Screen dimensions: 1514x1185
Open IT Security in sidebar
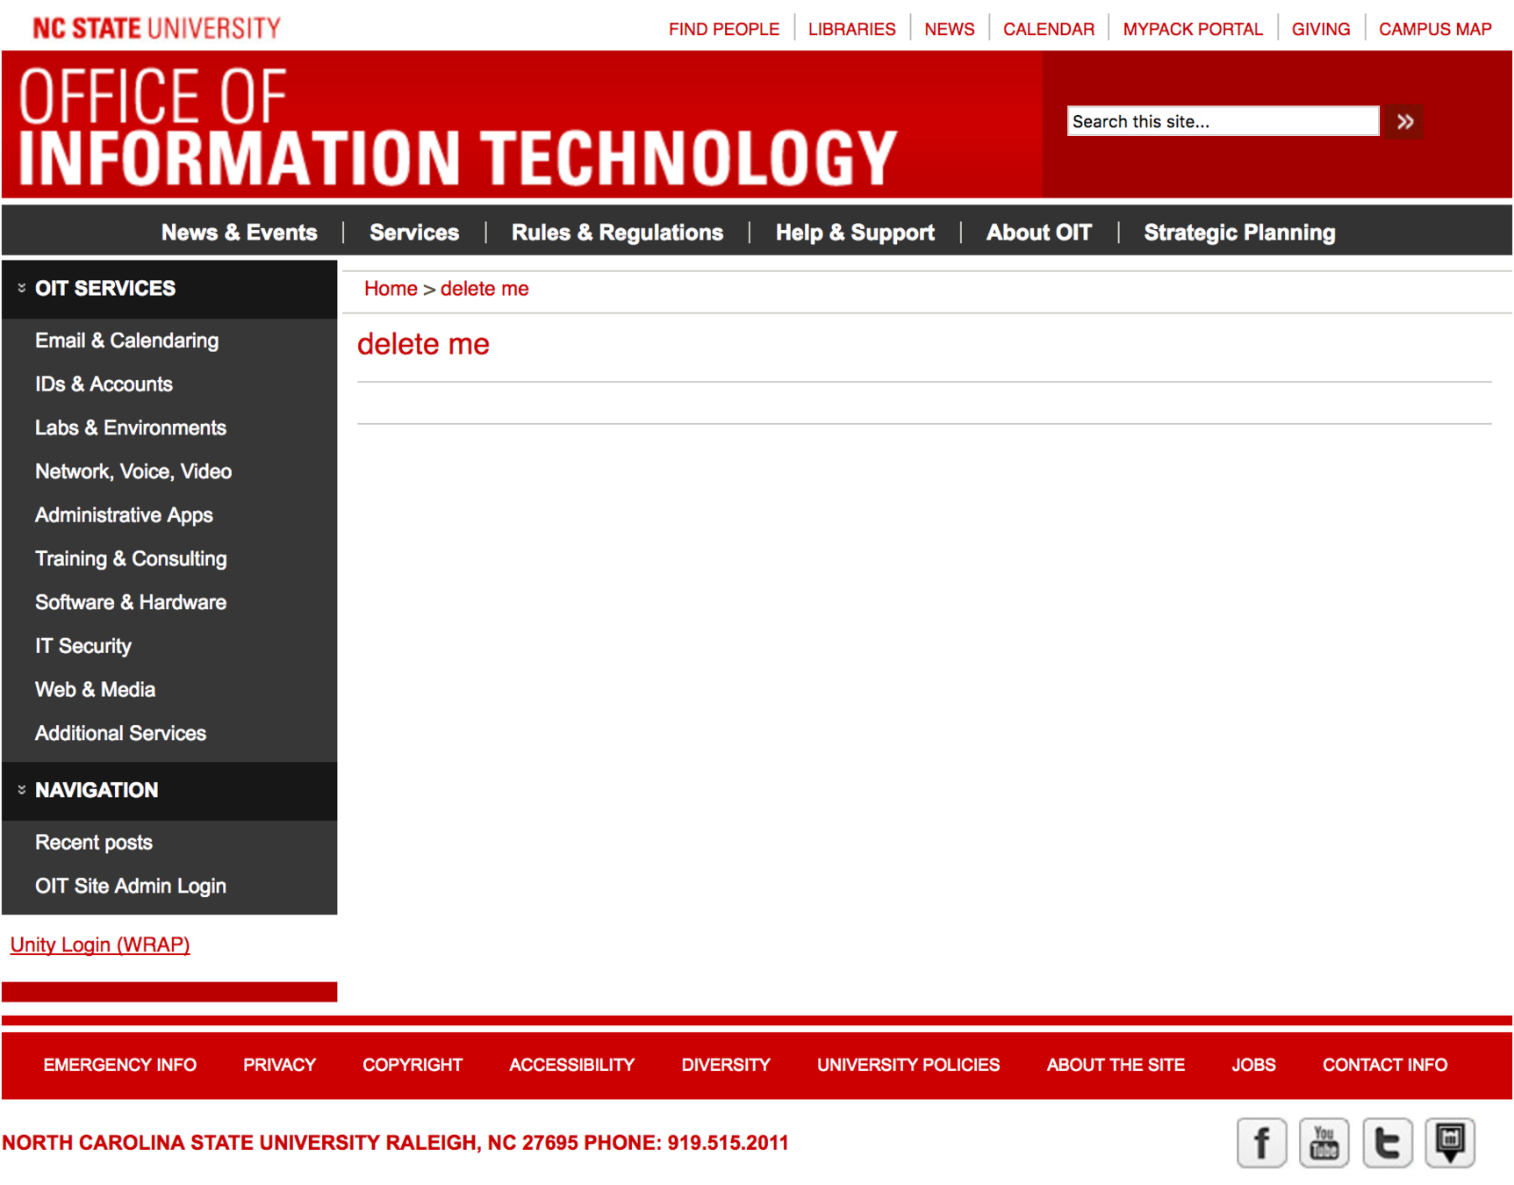[83, 646]
